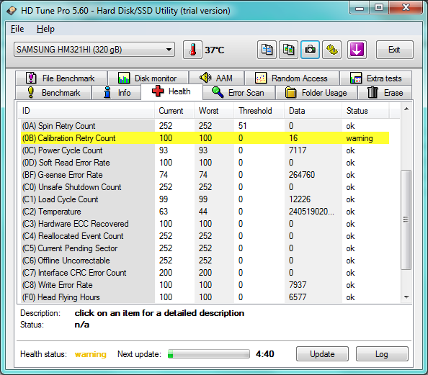Screen dimensions: 428x375
Task: Click the Error Scan magnifier icon
Action: point(218,92)
